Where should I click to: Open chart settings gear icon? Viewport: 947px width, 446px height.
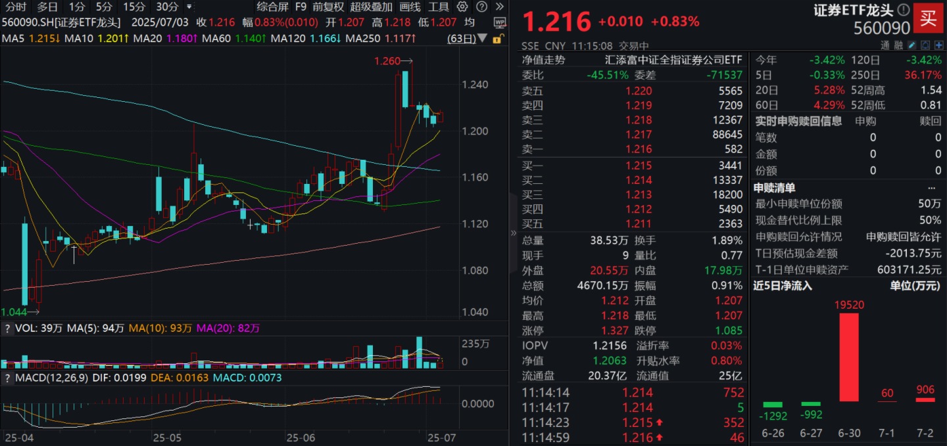(463, 7)
